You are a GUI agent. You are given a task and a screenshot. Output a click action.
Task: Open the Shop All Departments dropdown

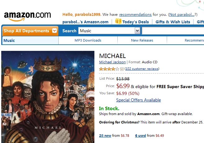point(30,31)
